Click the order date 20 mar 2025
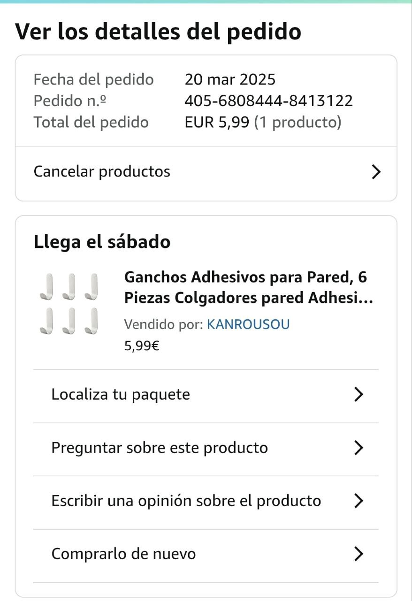412x601 pixels. (230, 79)
